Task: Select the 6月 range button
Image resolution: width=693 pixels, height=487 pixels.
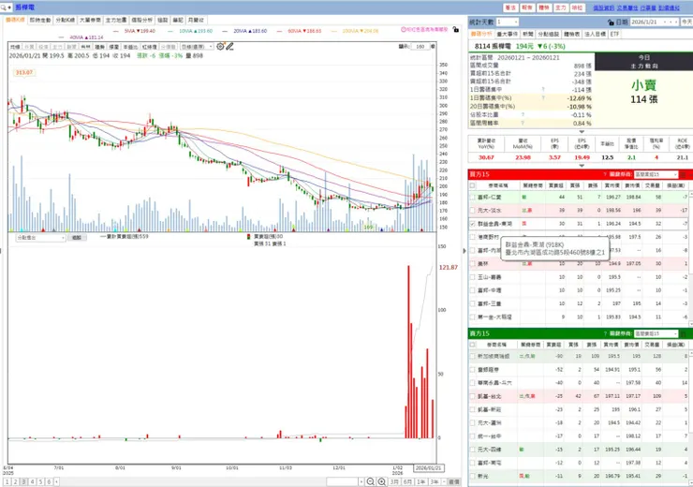Action: point(407,481)
